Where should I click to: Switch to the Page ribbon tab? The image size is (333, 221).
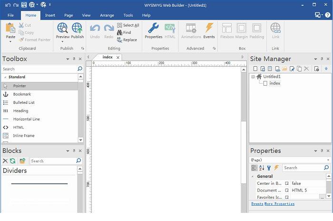tap(69, 15)
